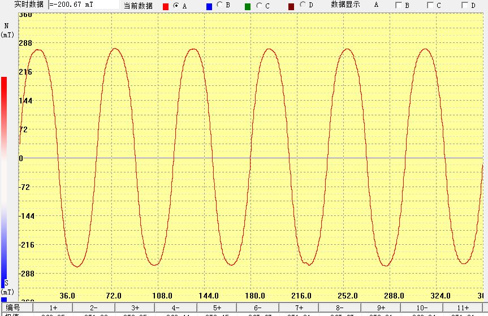Click the 当前数据 label

tap(138, 6)
